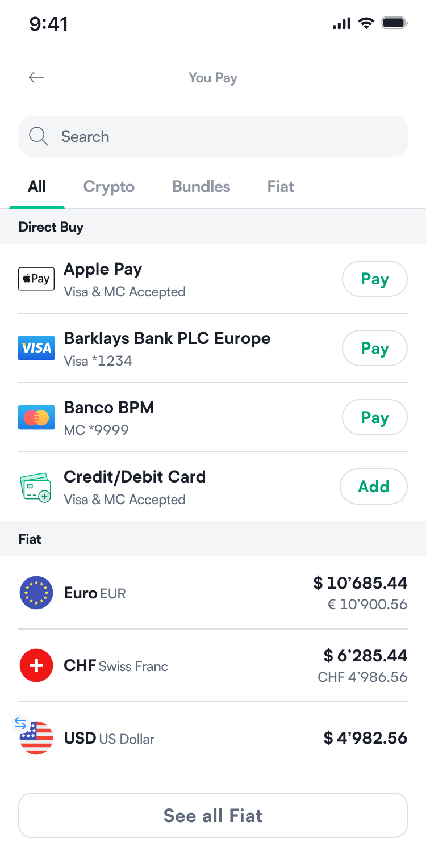Tap the US flag icon
This screenshot has width=426, height=847.
[37, 739]
